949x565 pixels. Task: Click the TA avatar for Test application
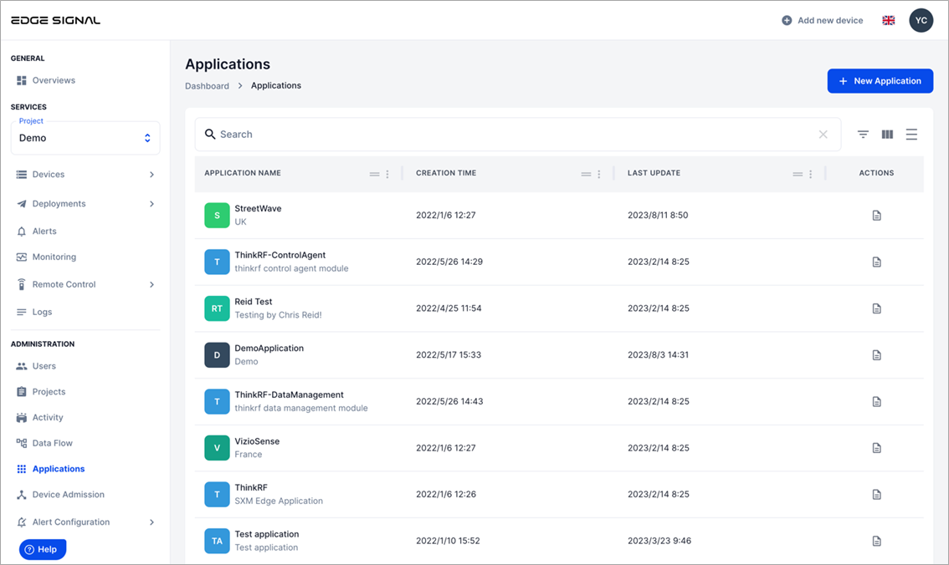[x=217, y=541]
